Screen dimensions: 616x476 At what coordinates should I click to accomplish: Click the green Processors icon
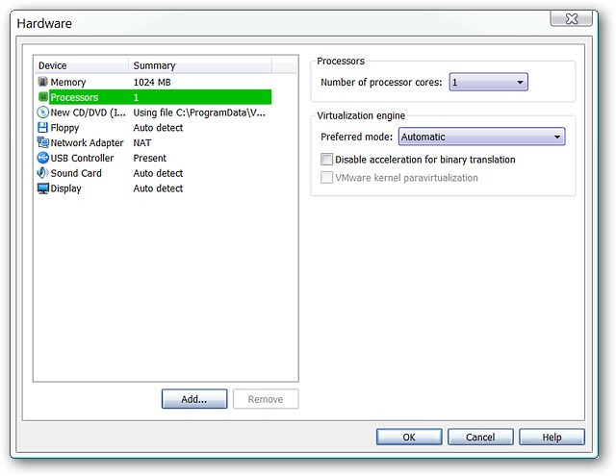click(42, 97)
